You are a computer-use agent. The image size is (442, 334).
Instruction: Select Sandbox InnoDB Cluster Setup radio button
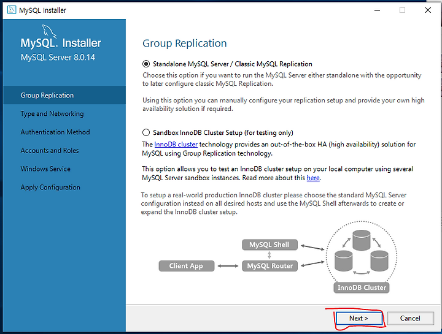pos(146,132)
